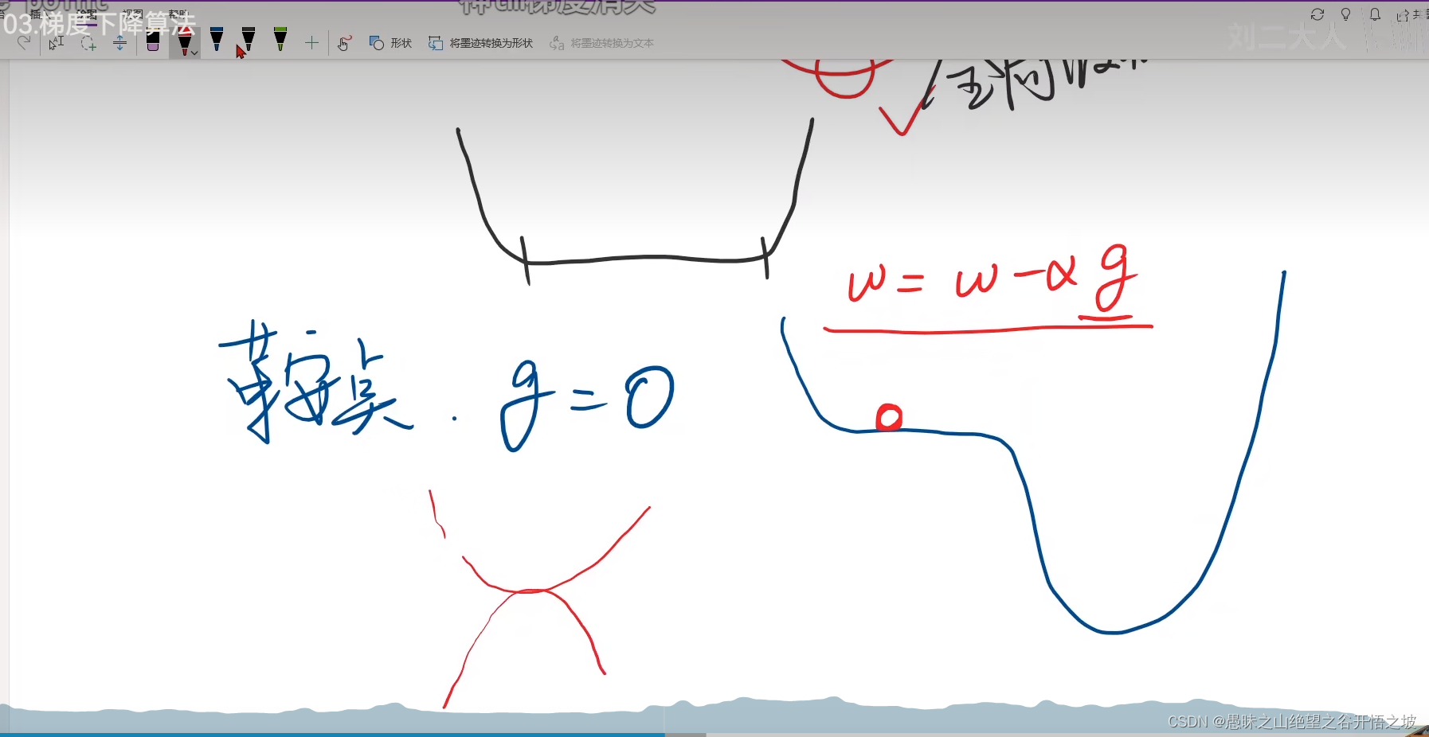Open notifications bell icon
Screen dimensions: 1429x737
(1375, 14)
